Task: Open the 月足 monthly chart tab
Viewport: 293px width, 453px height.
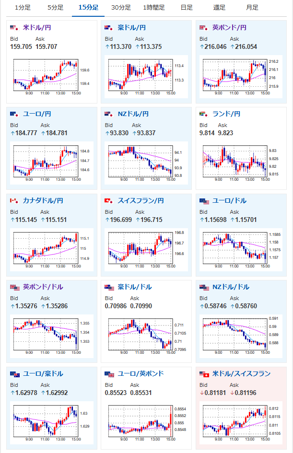Action: (x=252, y=8)
